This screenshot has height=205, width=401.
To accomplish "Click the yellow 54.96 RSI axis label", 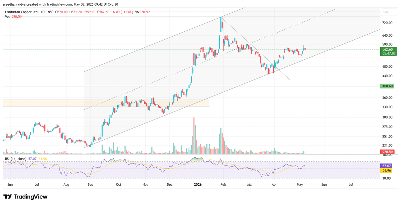I will (387, 170).
